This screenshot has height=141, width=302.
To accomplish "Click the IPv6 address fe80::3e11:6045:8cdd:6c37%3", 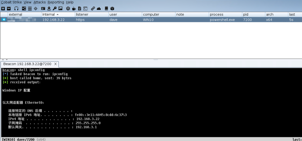I will (101, 115).
